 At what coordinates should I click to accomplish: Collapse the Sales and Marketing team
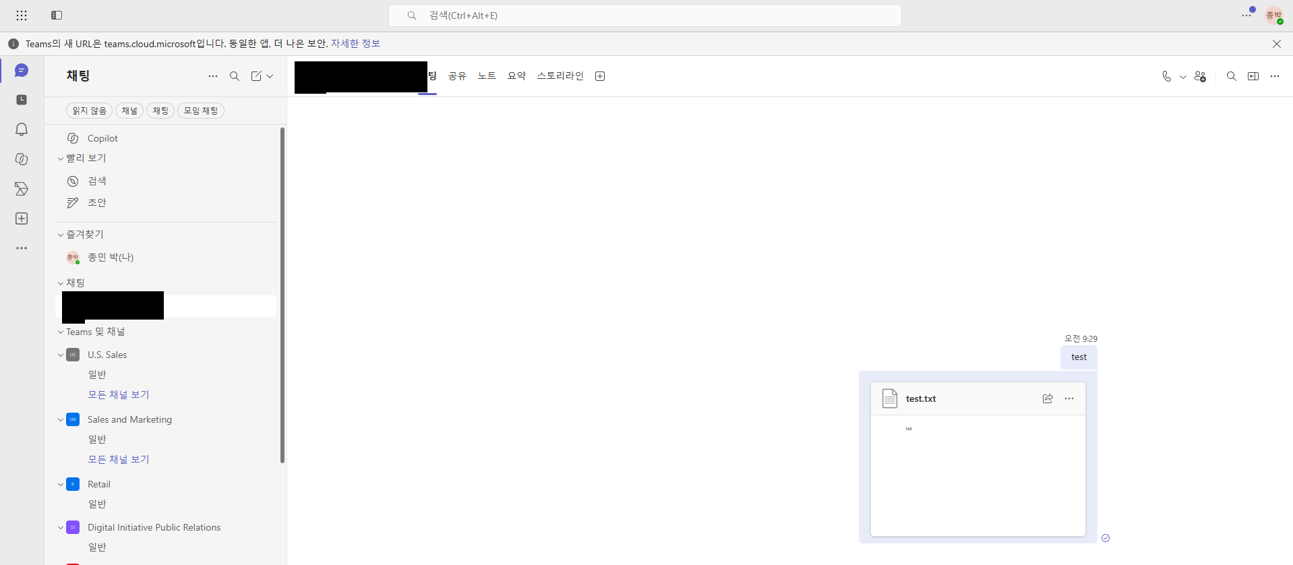click(x=61, y=419)
